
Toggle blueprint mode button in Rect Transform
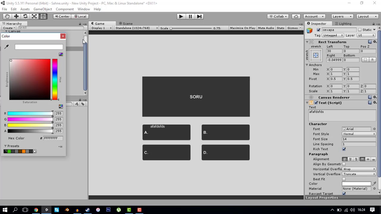[x=365, y=60]
